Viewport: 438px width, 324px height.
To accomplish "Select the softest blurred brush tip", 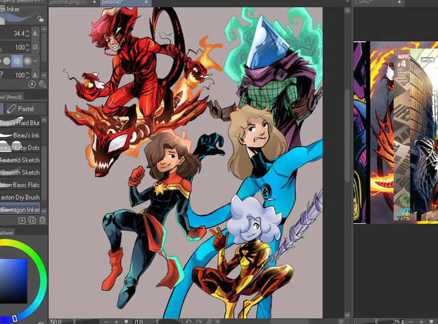I will pyautogui.click(x=27, y=61).
